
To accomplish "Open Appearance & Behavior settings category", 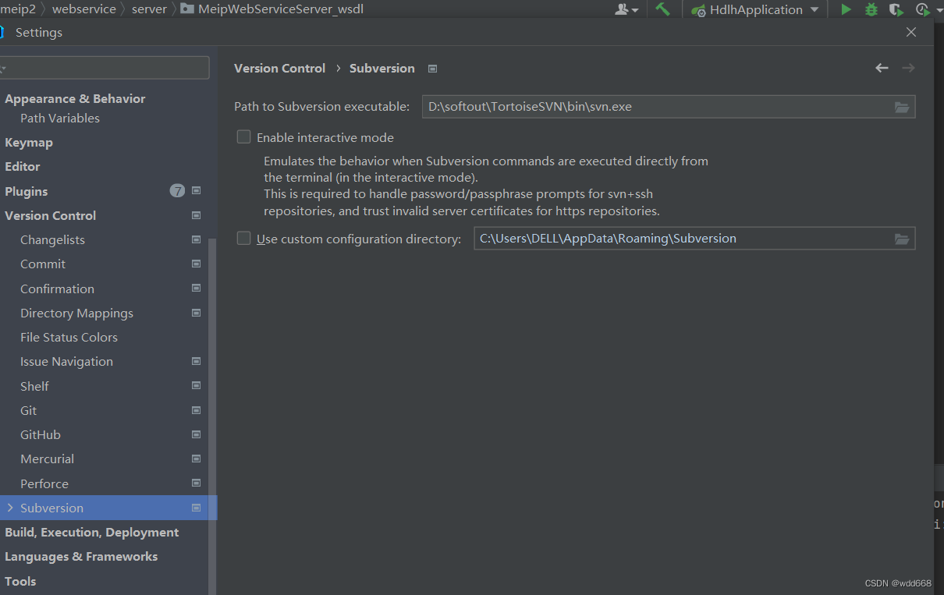I will tap(75, 98).
